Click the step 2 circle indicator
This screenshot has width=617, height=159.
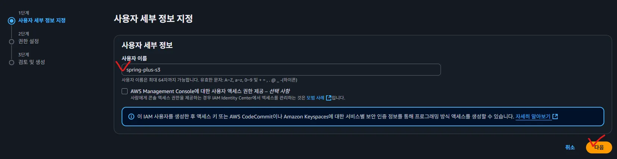click(x=12, y=42)
